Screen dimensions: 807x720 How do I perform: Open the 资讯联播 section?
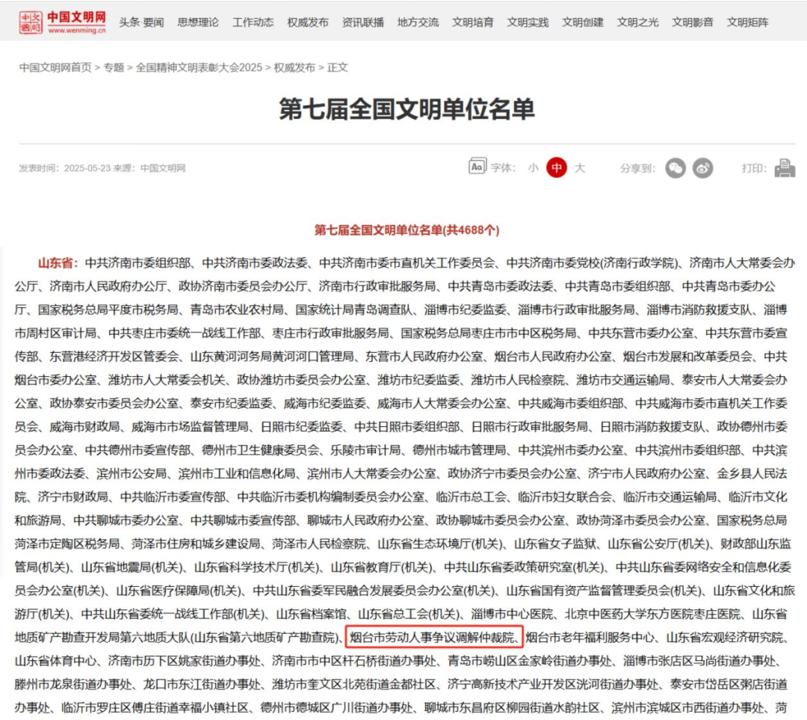pos(363,22)
